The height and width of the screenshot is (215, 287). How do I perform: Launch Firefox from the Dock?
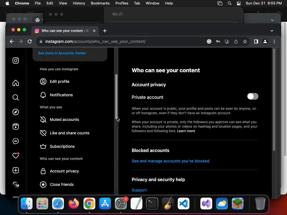74,203
